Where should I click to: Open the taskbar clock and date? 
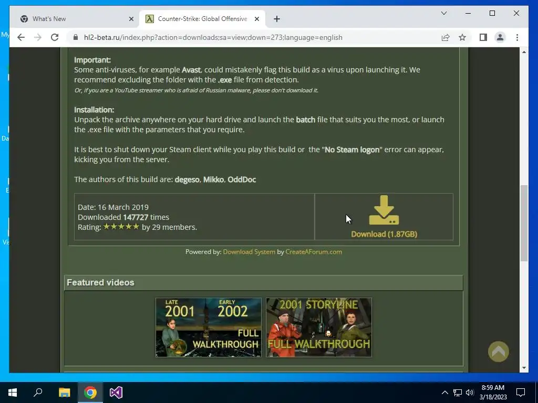tap(493, 393)
